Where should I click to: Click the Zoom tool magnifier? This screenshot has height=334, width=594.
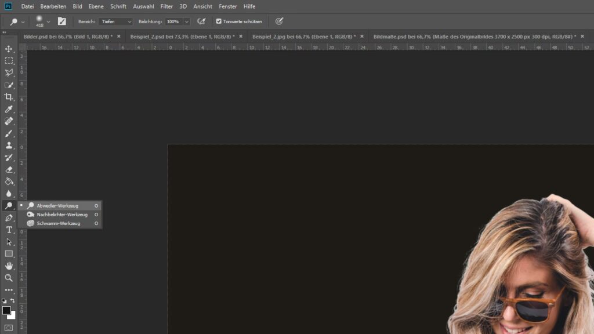click(x=9, y=278)
